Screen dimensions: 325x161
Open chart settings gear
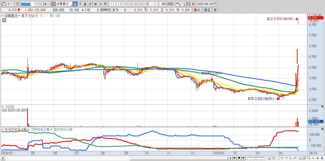(x=193, y=4)
